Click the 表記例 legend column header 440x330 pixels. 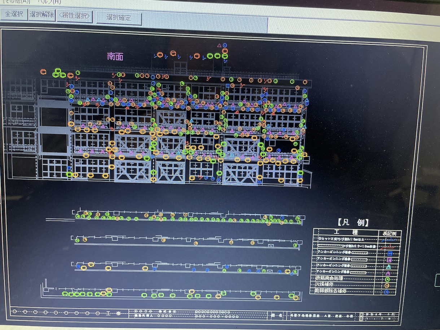pos(389,233)
